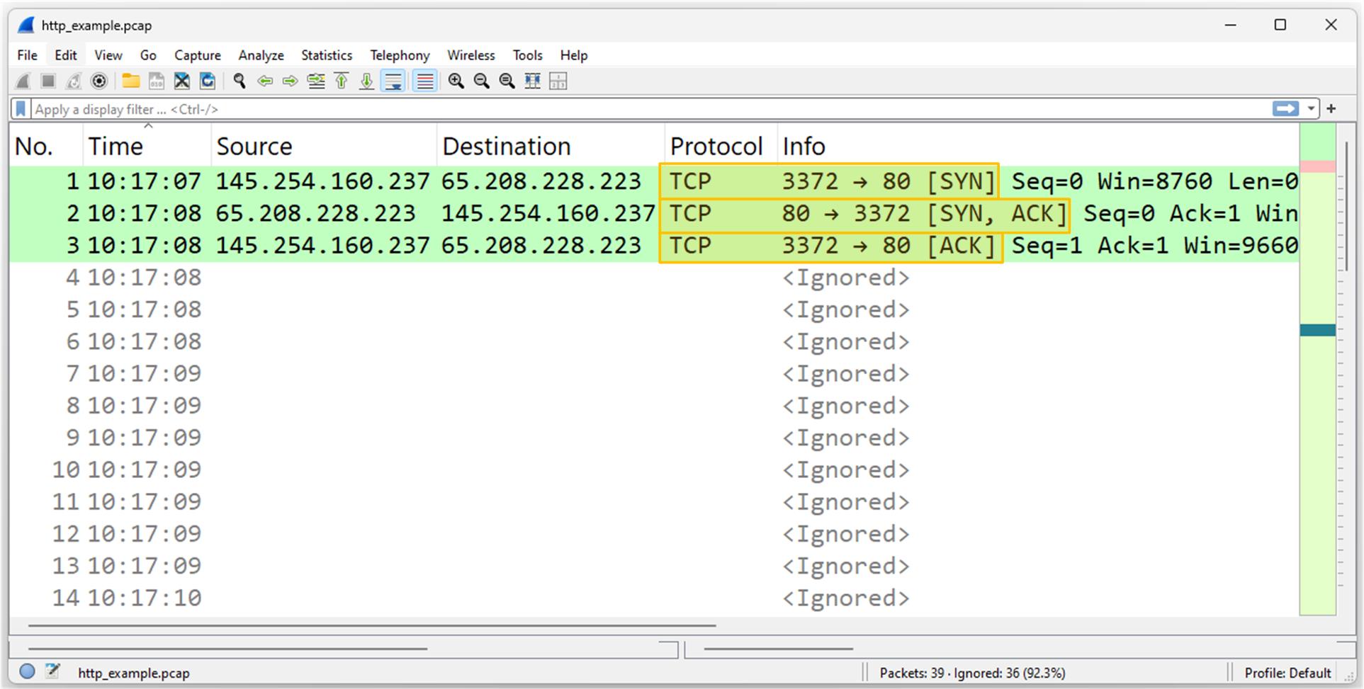Image resolution: width=1364 pixels, height=689 pixels.
Task: Click the display filter input field
Action: click(638, 109)
